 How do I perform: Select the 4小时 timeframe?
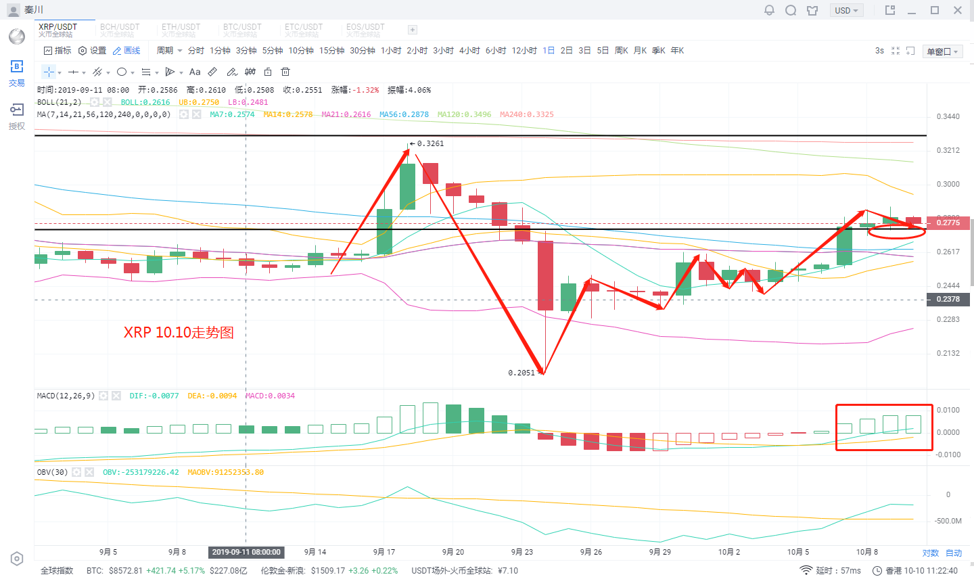469,51
